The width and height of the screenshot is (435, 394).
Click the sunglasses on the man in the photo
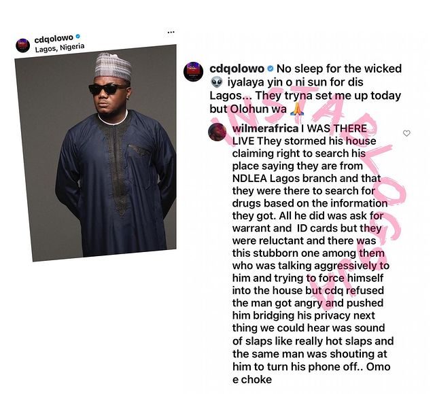pyautogui.click(x=108, y=90)
